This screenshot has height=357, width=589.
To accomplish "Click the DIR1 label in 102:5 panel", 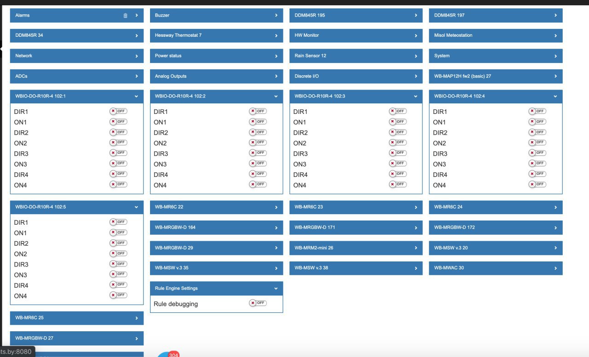I will tap(21, 222).
